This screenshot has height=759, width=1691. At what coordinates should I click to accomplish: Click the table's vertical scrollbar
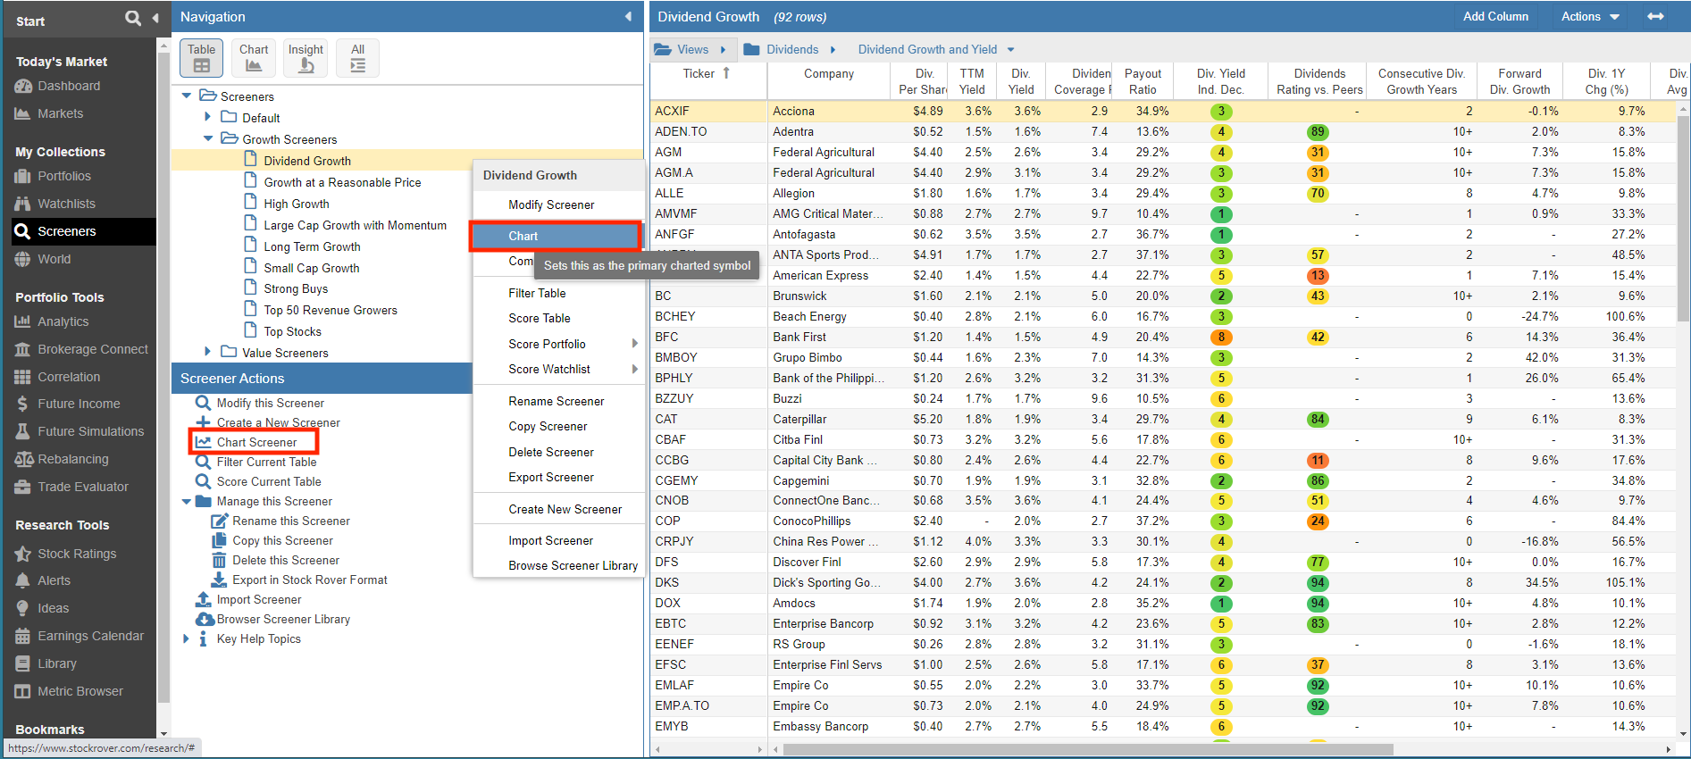point(1683,219)
